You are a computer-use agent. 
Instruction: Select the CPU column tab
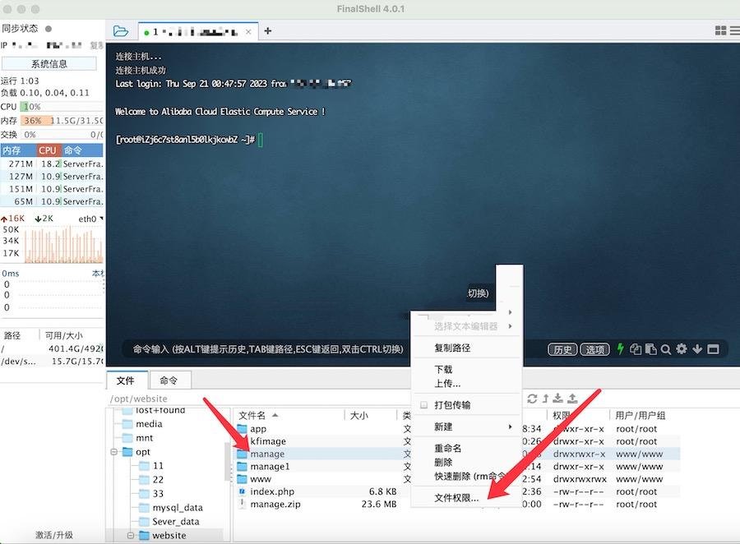[x=49, y=150]
